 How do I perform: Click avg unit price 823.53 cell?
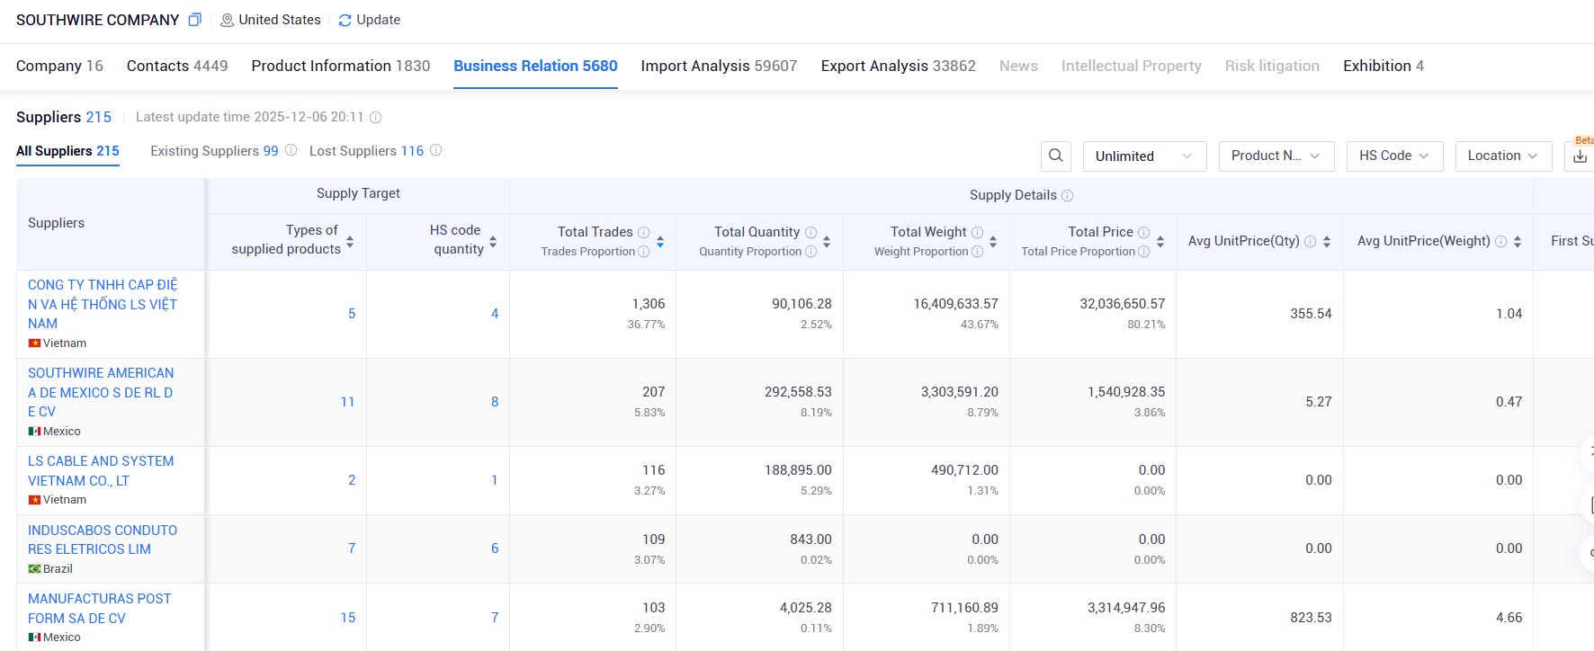tap(1311, 618)
